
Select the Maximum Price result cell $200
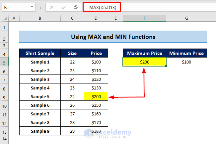[144, 62]
